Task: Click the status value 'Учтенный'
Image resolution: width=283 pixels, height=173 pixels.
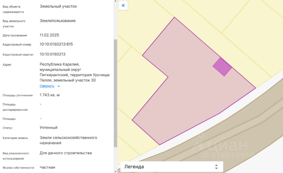Action: [x=48, y=128]
